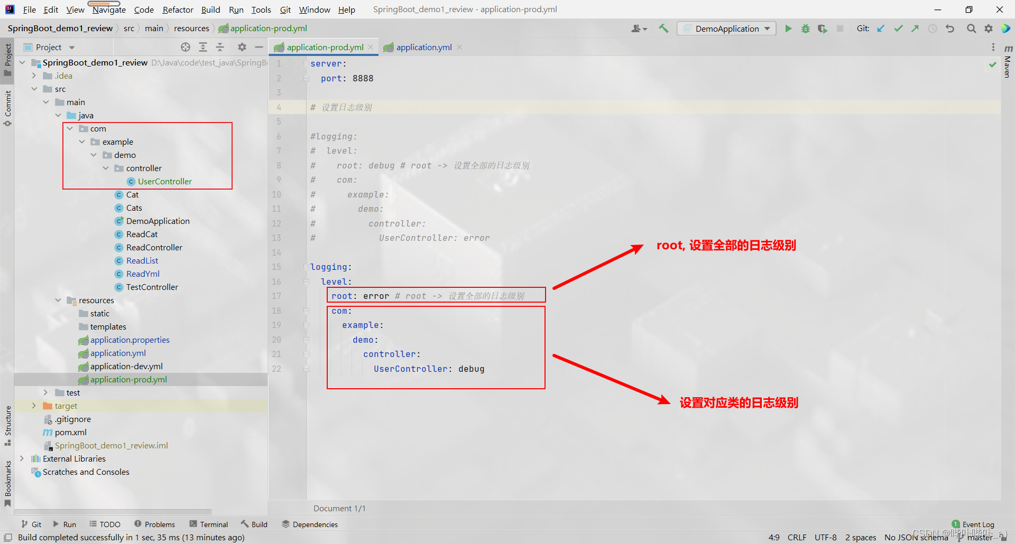Run DemoApplication with the green play icon
Image resolution: width=1015 pixels, height=544 pixels.
pyautogui.click(x=788, y=29)
